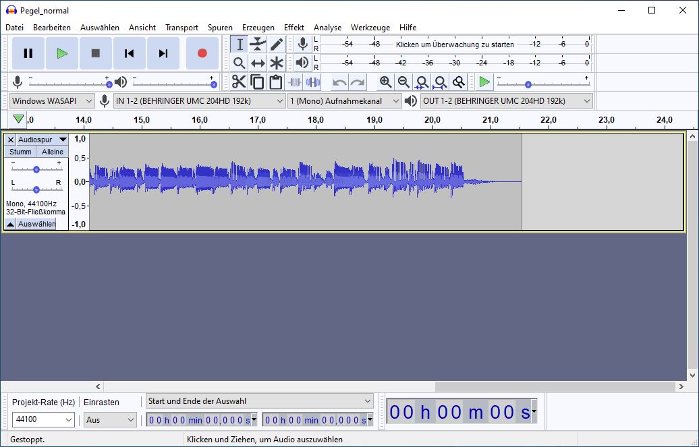
Task: Click the Auswählen track button
Action: (x=36, y=224)
